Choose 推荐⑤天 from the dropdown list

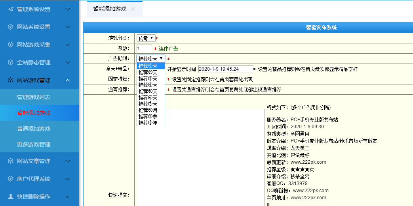click(x=150, y=91)
